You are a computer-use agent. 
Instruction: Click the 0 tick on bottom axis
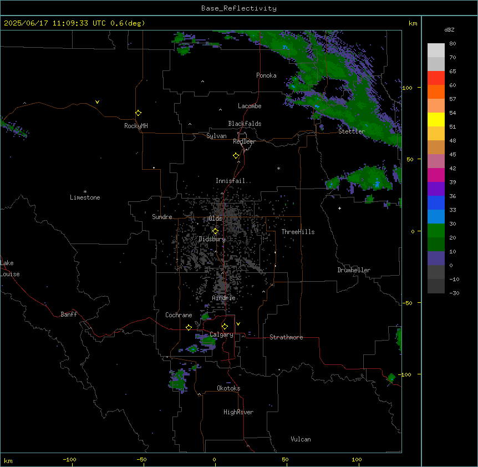click(x=214, y=459)
